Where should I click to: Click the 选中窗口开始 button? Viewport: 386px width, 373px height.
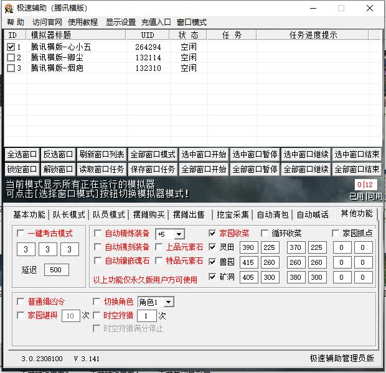click(x=204, y=154)
